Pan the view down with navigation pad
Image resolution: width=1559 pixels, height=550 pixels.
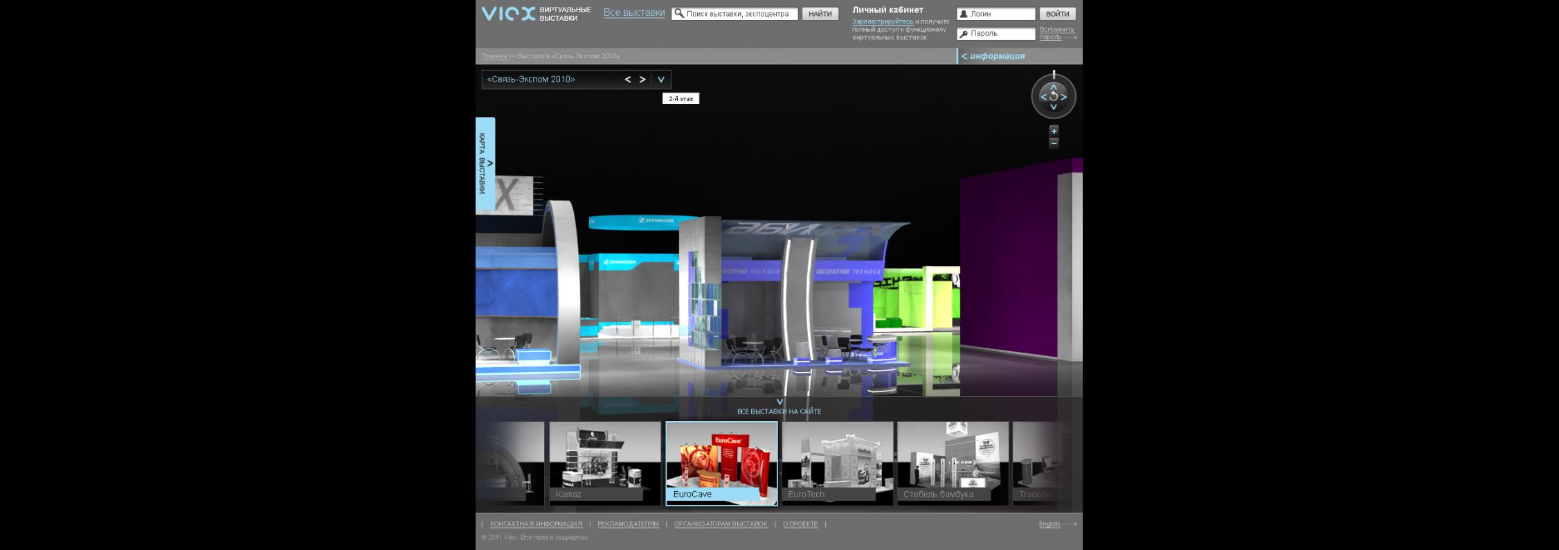point(1053,107)
